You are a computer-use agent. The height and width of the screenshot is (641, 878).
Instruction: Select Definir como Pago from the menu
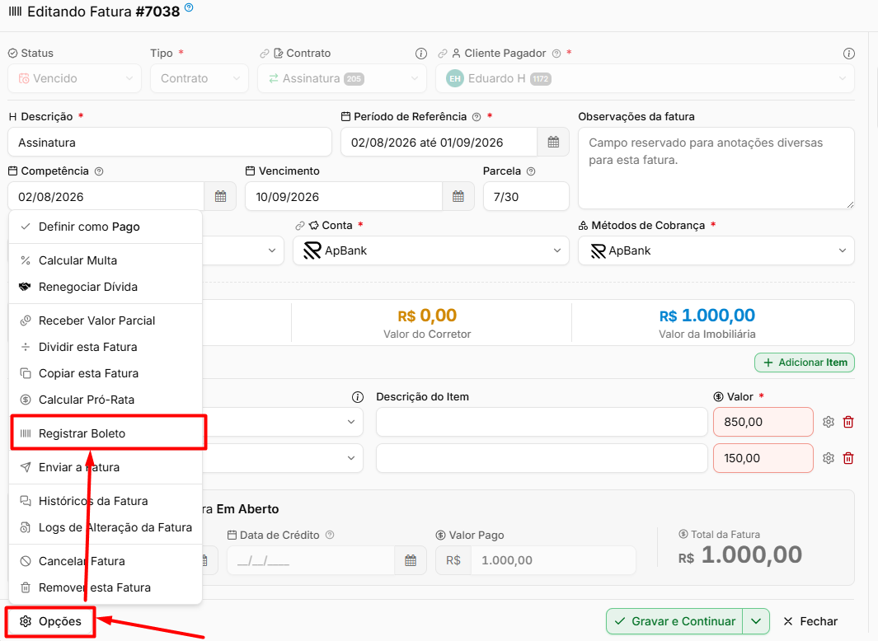pos(106,227)
